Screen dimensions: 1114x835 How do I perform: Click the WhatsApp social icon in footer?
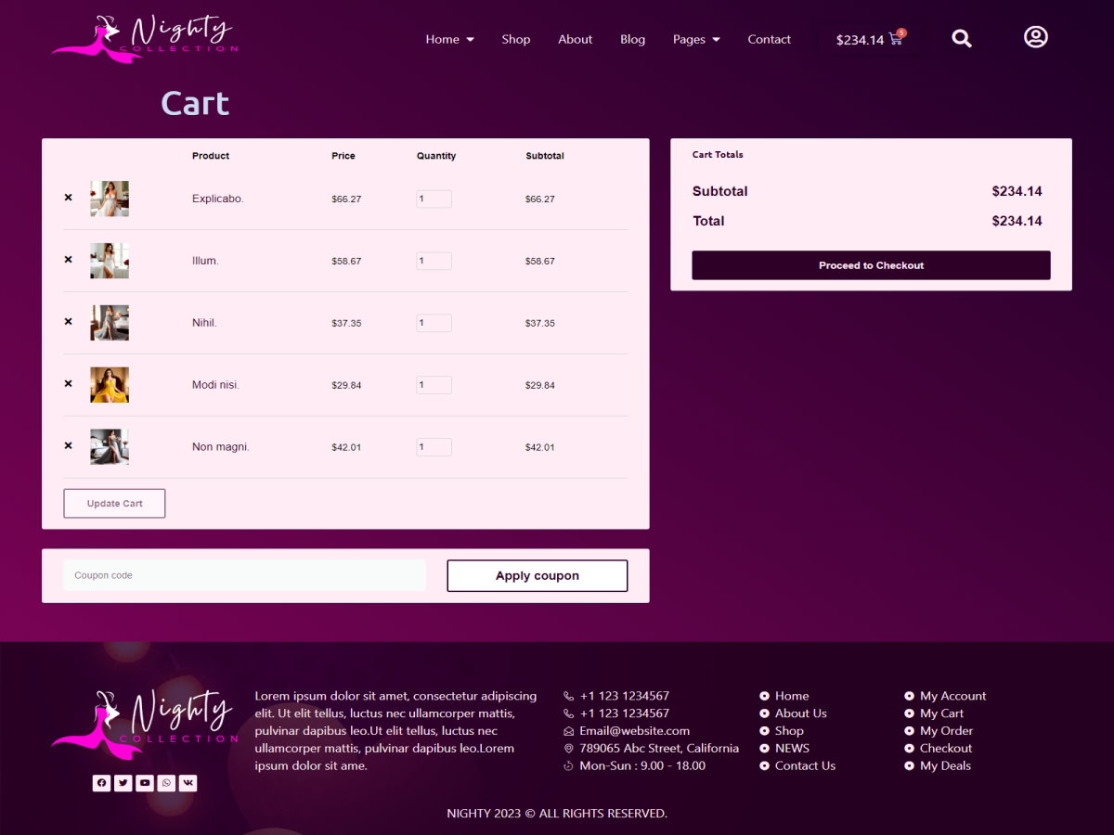tap(166, 783)
